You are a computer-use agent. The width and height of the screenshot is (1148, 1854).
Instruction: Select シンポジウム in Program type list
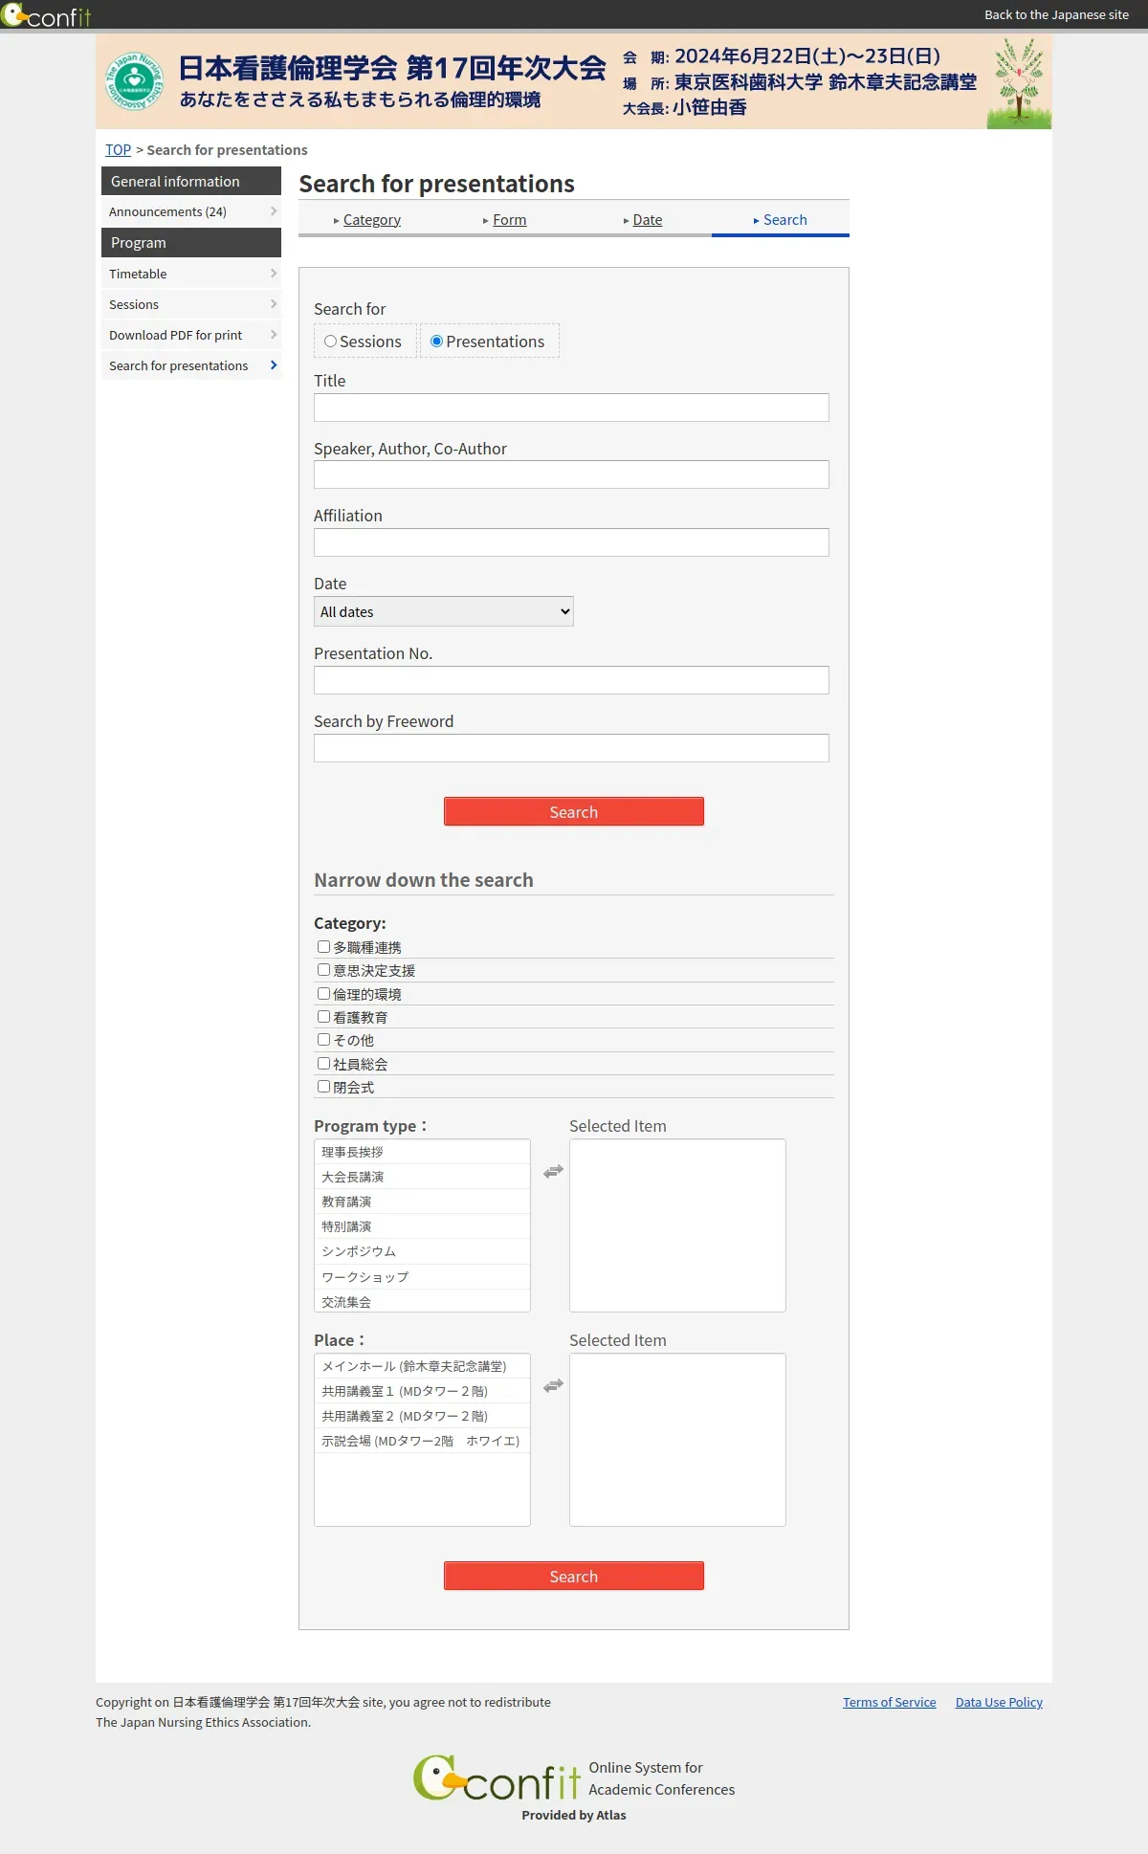[422, 1251]
